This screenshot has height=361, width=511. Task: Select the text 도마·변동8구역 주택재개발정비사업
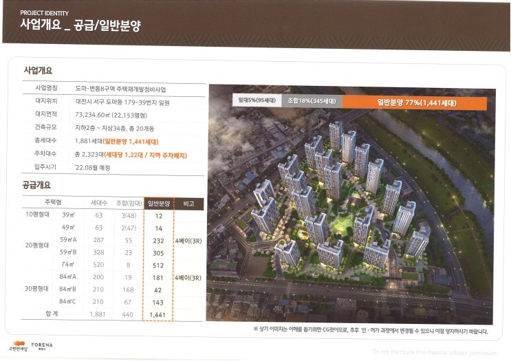[120, 89]
